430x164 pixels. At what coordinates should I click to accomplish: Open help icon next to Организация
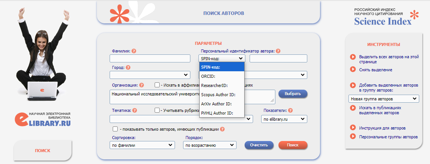click(x=142, y=85)
